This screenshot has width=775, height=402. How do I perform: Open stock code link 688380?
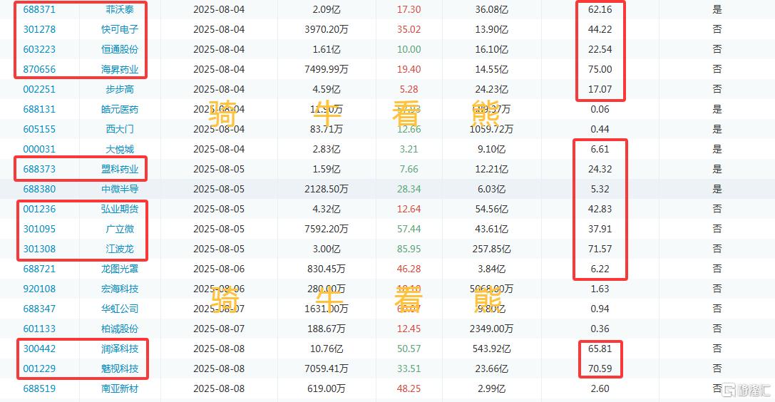(39, 189)
